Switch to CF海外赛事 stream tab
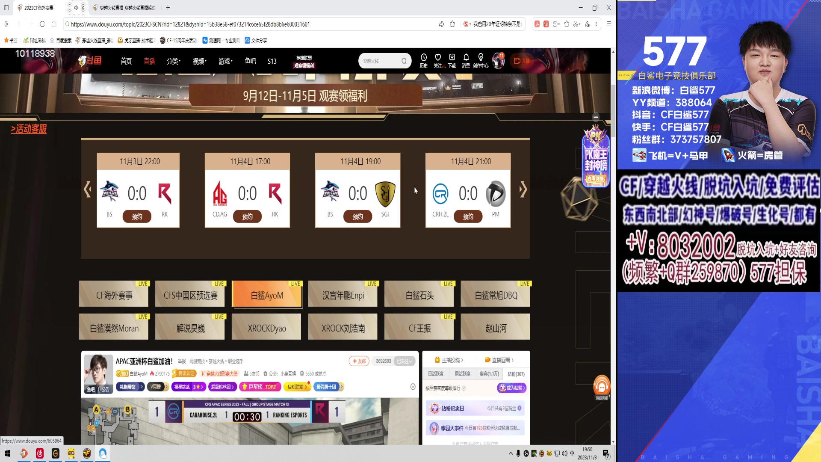821x462 pixels. click(114, 295)
